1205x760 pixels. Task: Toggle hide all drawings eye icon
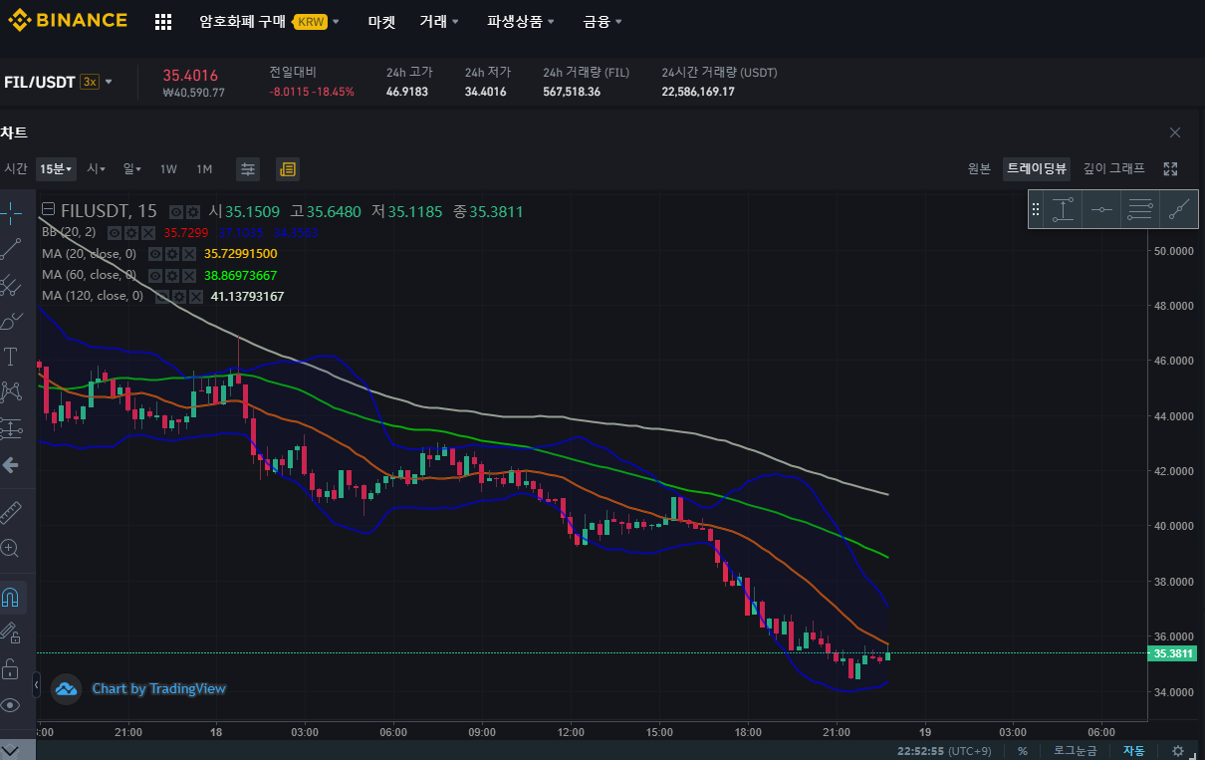pos(11,705)
